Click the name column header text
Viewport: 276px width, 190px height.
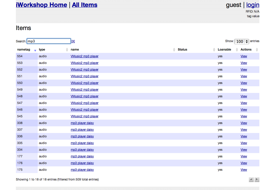(x=75, y=50)
